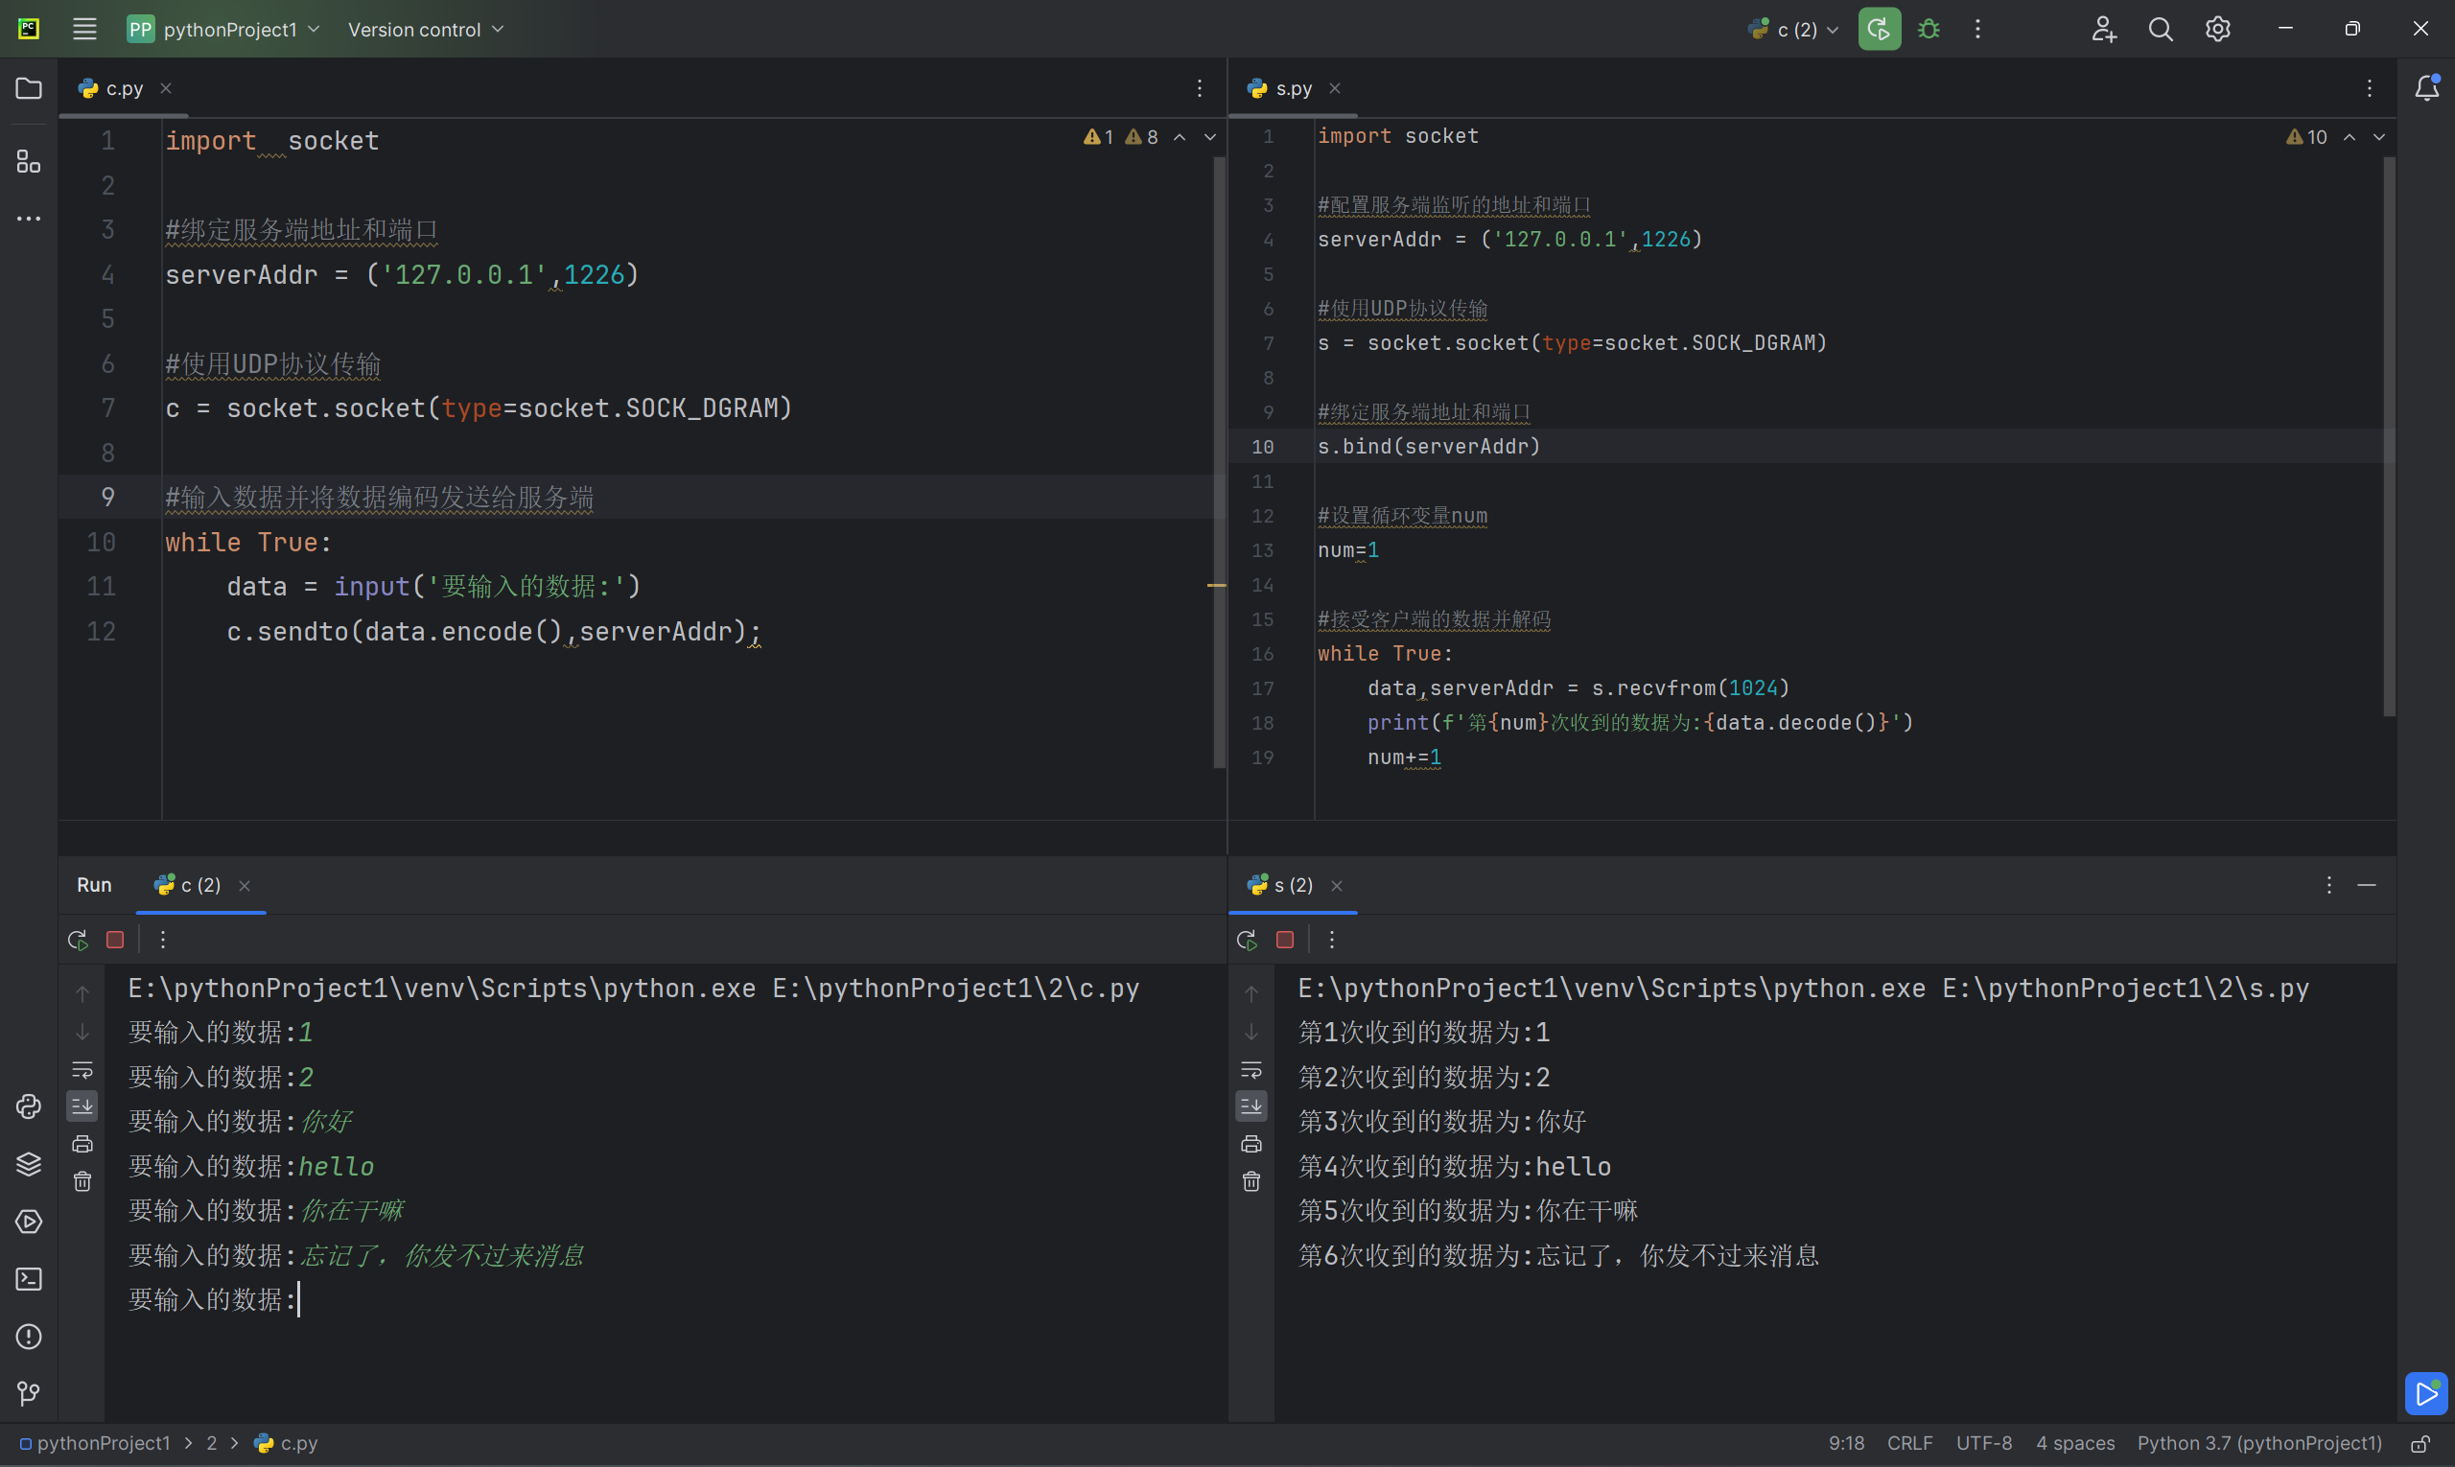Change Python 3.7 interpreter in status bar
This screenshot has height=1467, width=2455.
click(2259, 1443)
